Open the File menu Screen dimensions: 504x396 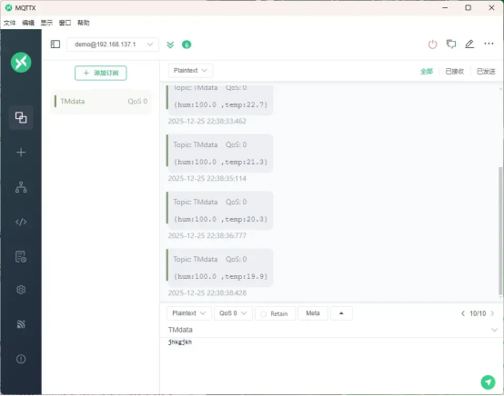tap(10, 23)
